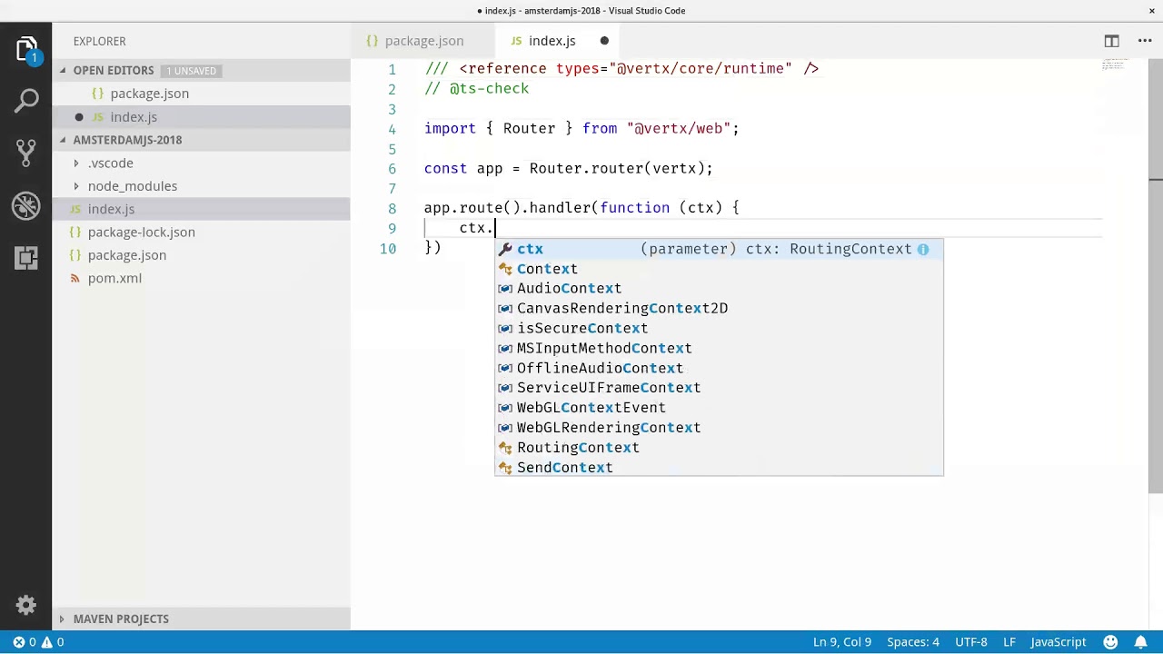
Task: Open the Explorer view in activity bar
Action: click(26, 49)
